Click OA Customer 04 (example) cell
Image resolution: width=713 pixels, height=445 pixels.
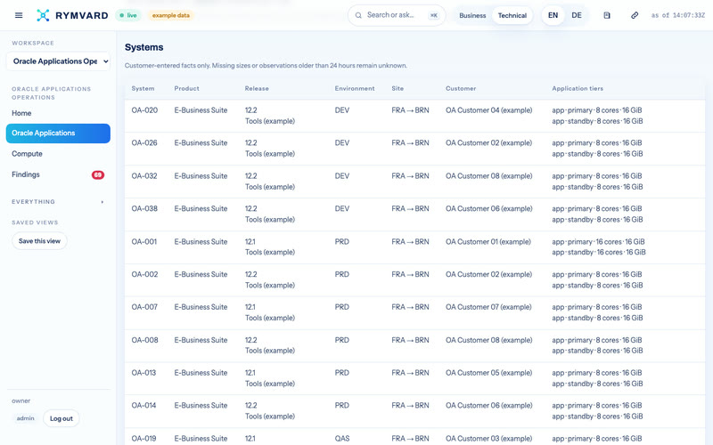[488, 110]
